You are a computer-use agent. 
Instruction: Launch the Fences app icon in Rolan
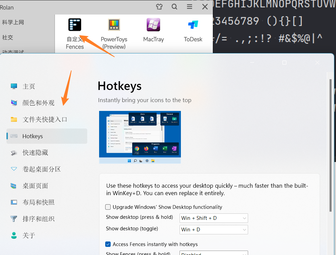[75, 25]
